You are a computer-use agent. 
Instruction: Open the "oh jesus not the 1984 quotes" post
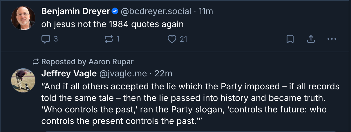pos(113,24)
